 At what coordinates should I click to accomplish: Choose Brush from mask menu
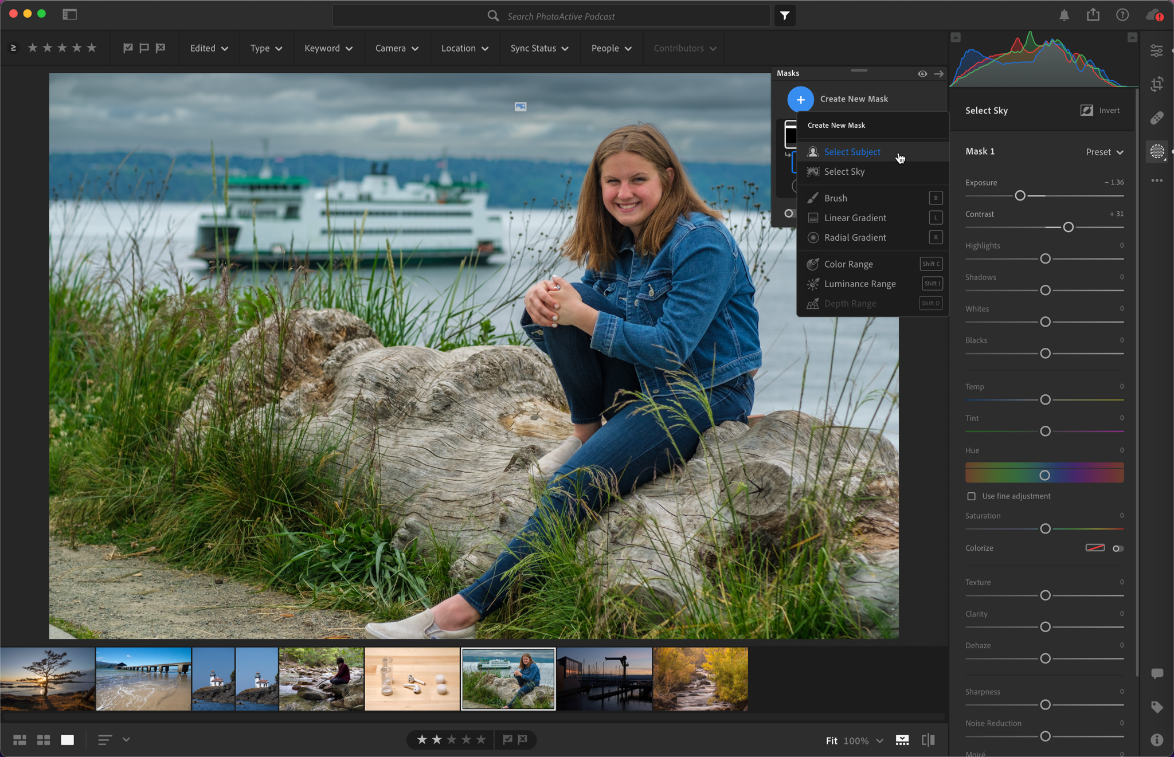tap(873, 198)
